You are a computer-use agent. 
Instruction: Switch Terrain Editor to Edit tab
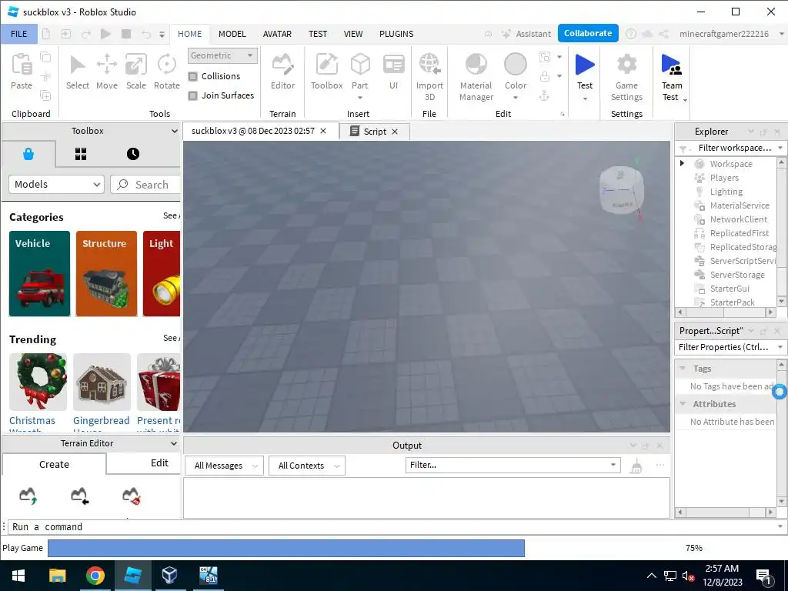click(159, 462)
